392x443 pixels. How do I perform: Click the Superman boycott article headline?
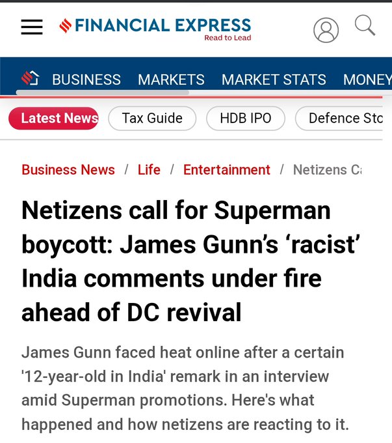click(190, 261)
